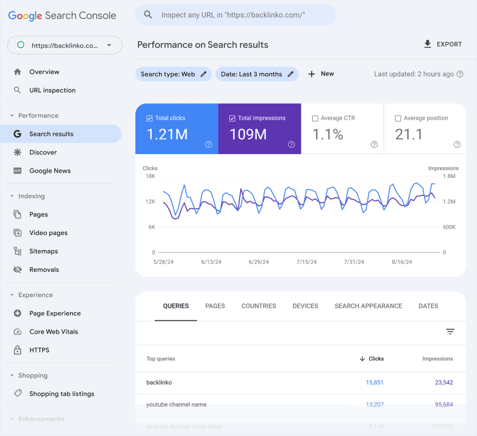477x436 pixels.
Task: Switch to the Search Appearance tab
Action: tap(368, 306)
